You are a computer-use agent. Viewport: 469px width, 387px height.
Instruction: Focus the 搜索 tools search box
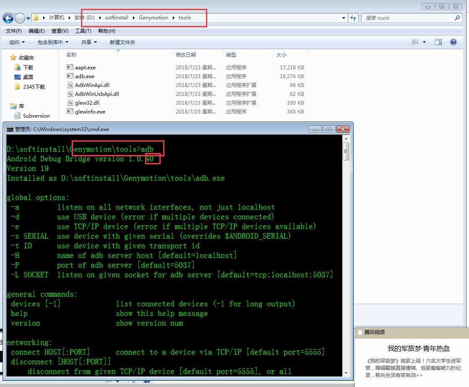pos(408,18)
